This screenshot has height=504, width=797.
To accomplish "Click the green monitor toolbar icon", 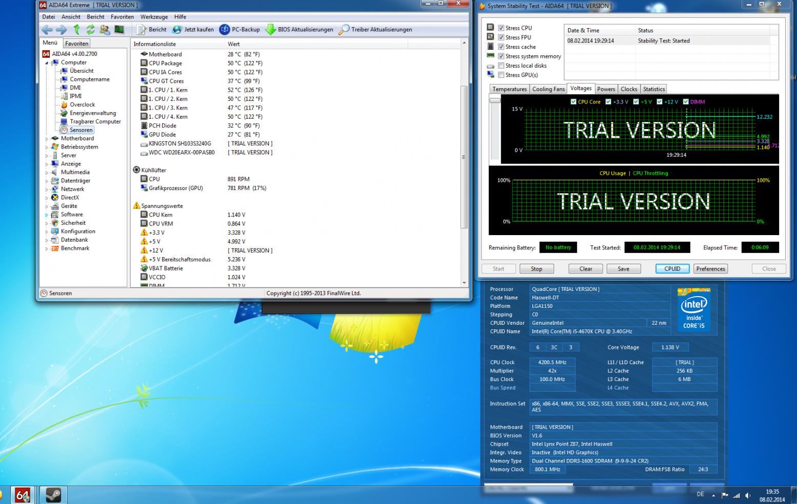I will point(119,30).
